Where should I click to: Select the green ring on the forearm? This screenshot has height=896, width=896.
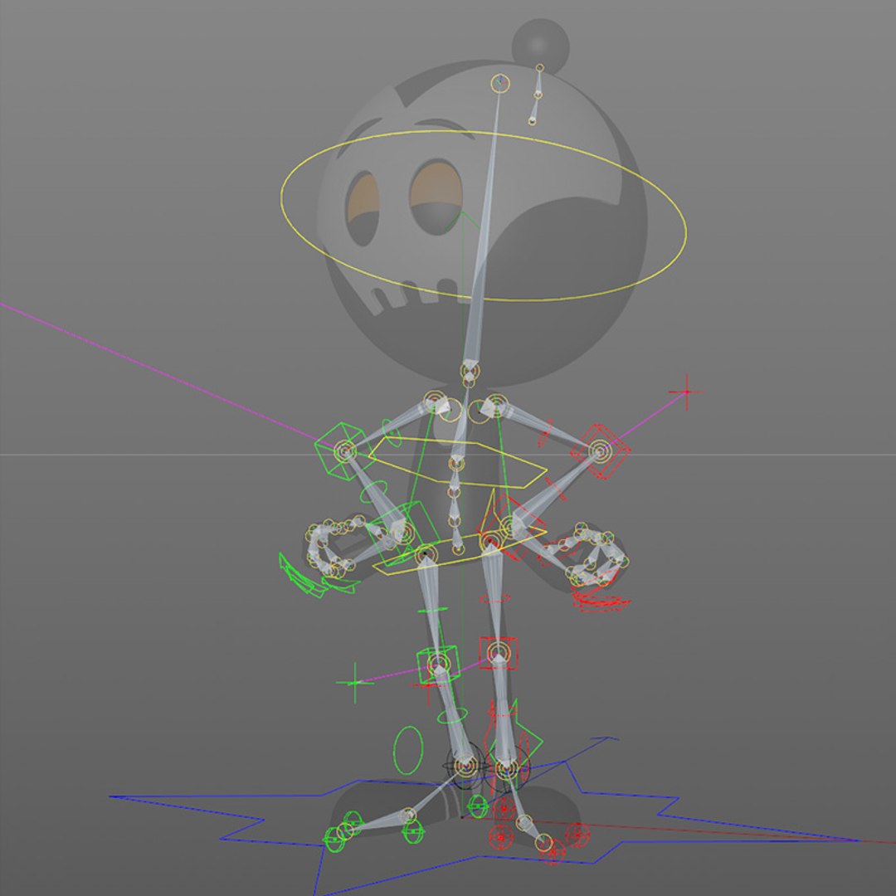point(374,492)
